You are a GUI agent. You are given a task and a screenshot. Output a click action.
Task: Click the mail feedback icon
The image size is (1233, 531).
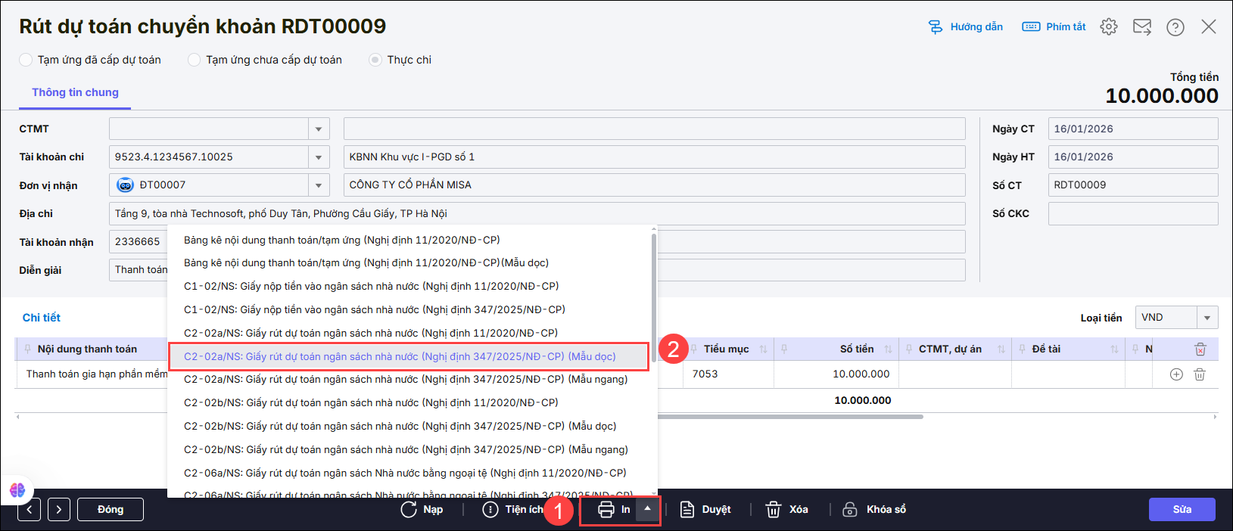(1141, 26)
